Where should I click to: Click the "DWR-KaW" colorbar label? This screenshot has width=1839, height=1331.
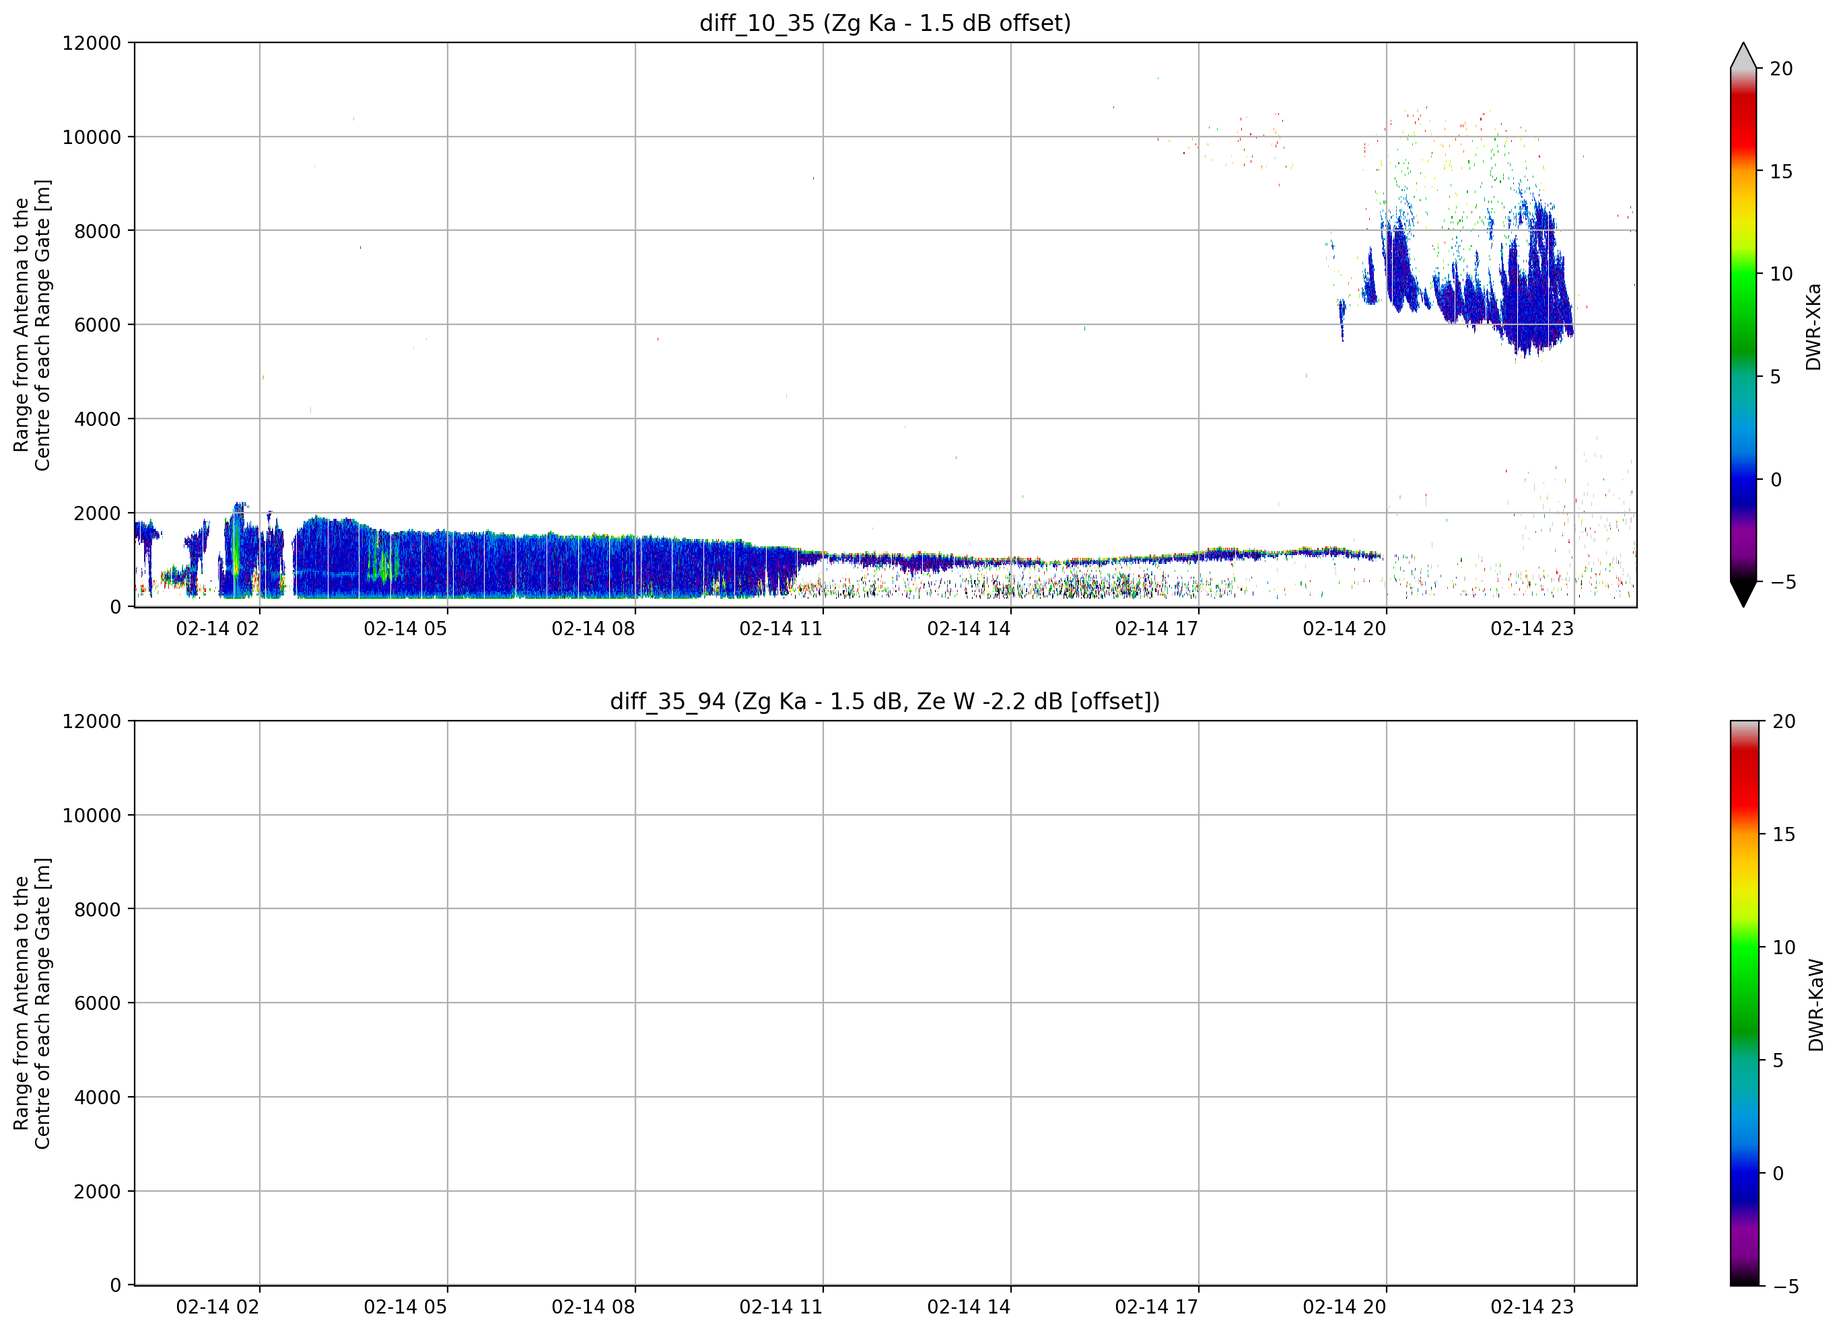tap(1815, 1005)
